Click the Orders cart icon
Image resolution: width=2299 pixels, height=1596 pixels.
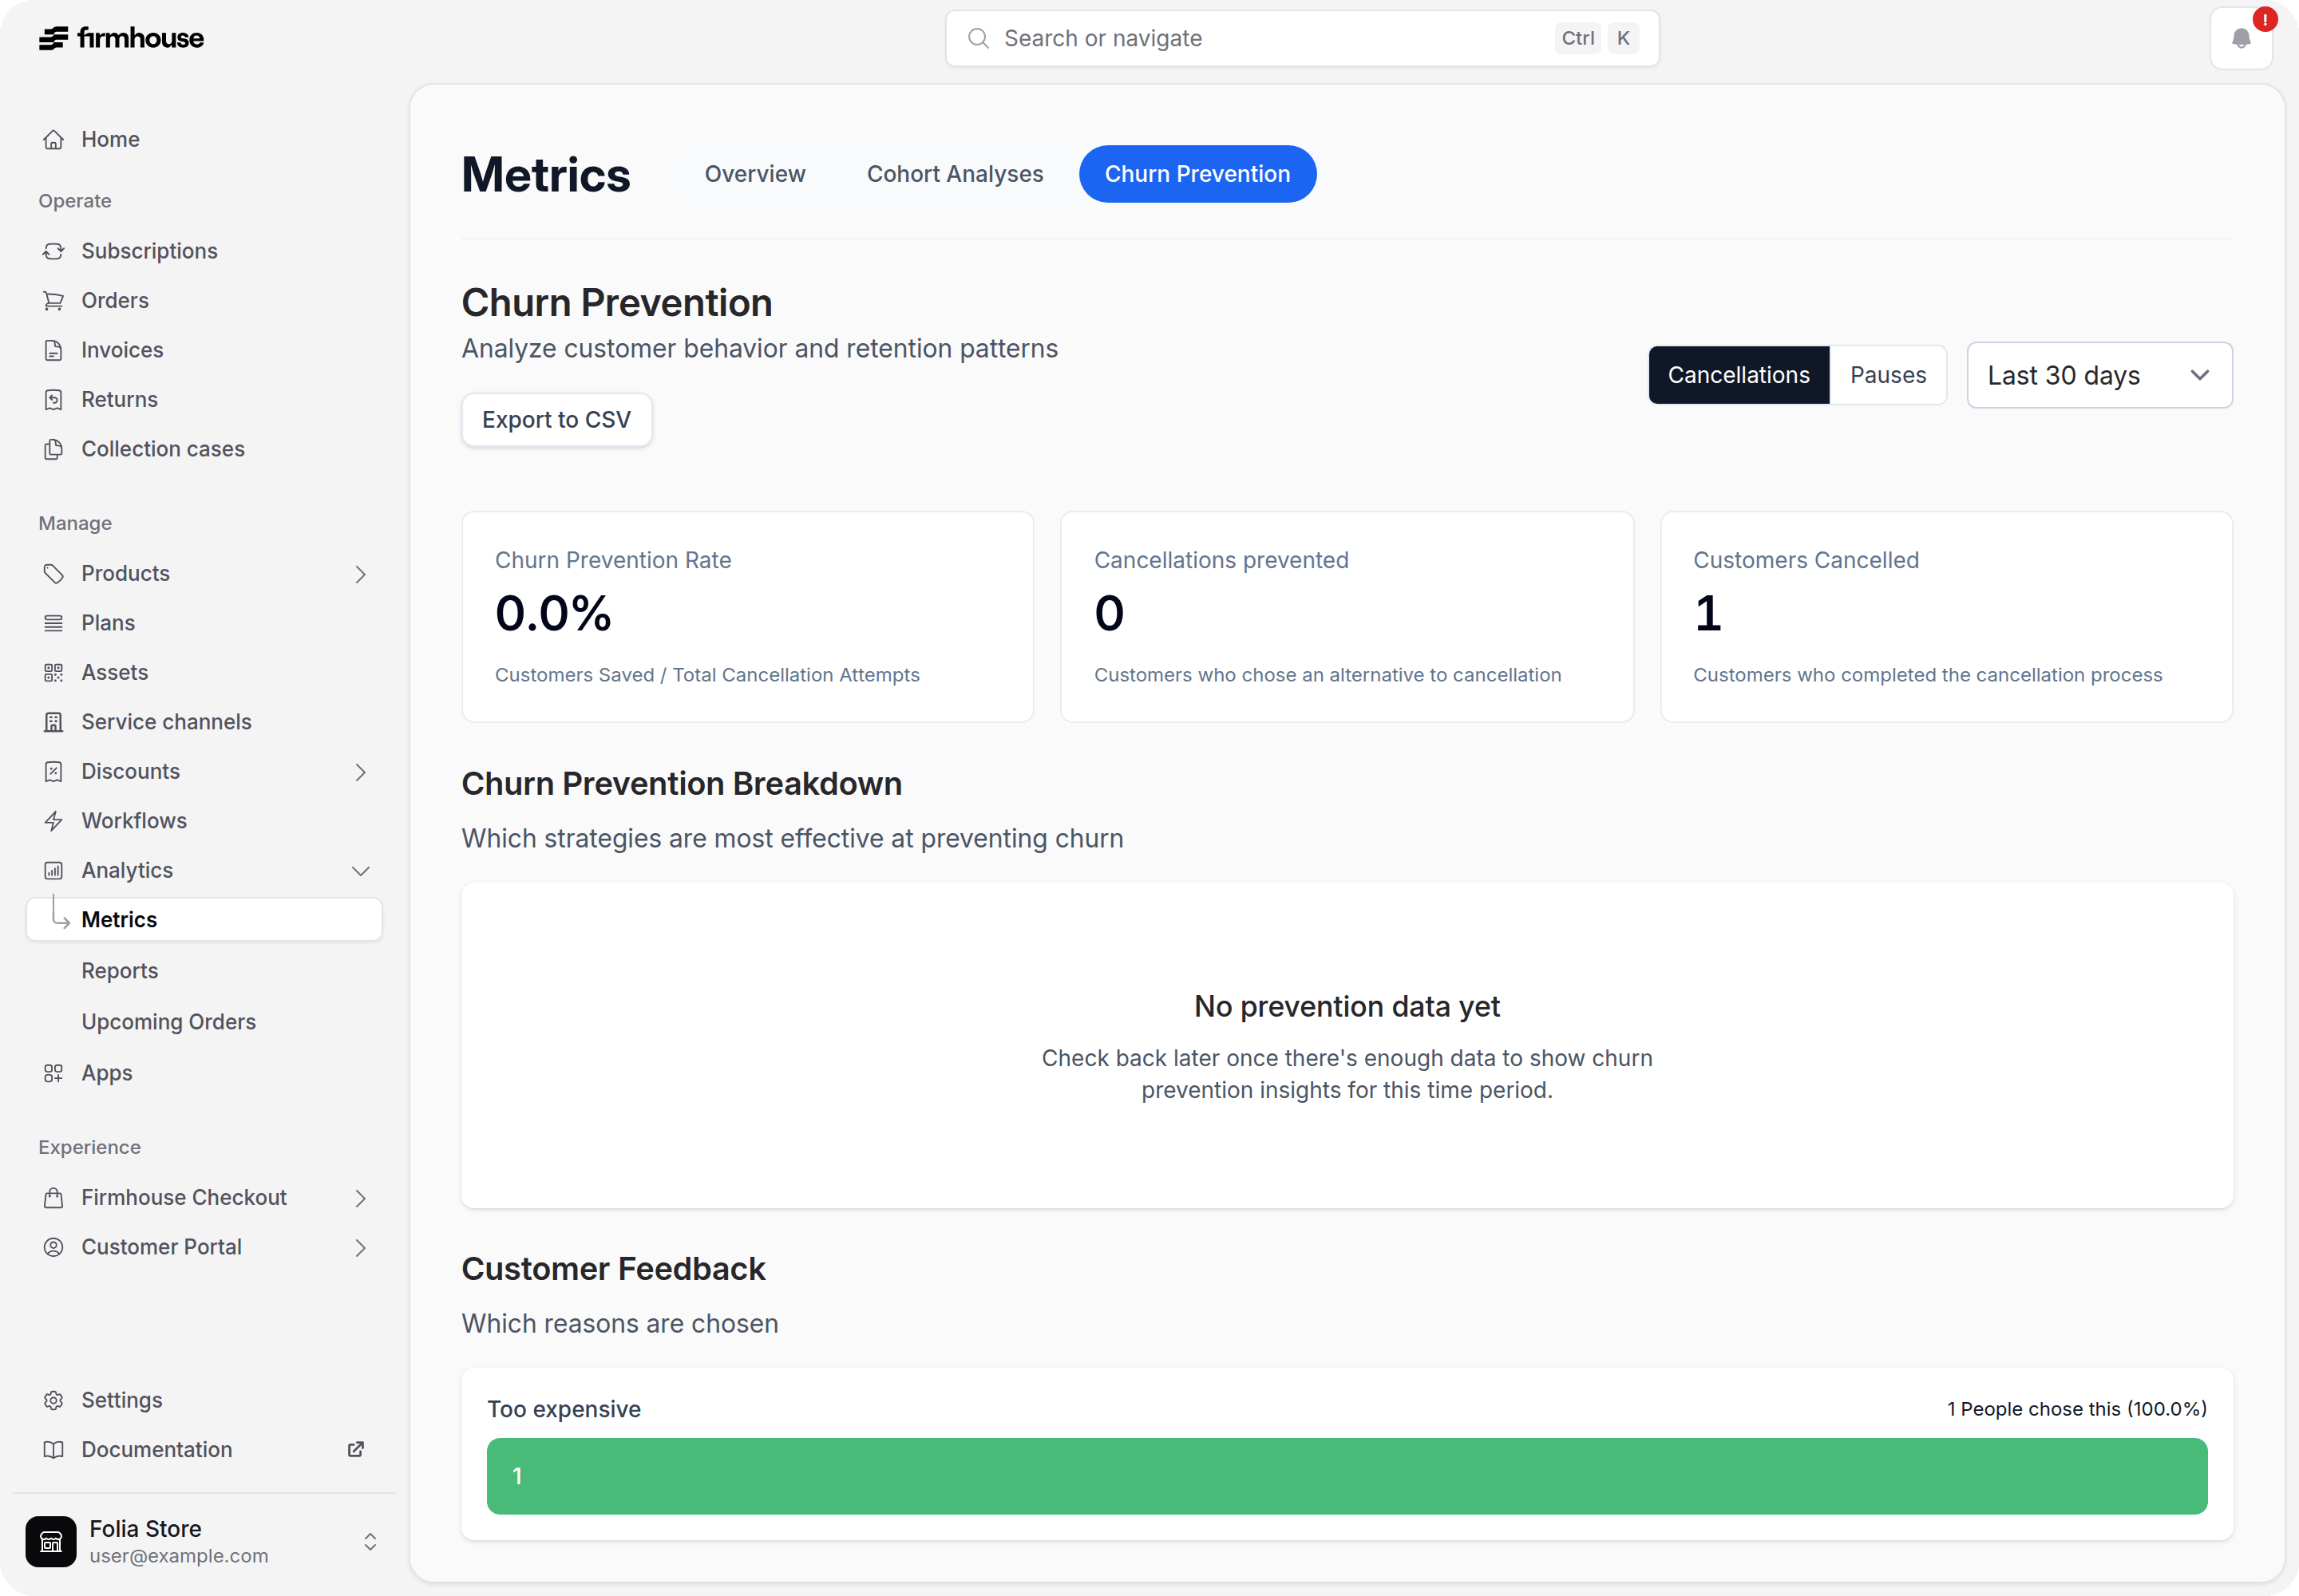point(54,300)
